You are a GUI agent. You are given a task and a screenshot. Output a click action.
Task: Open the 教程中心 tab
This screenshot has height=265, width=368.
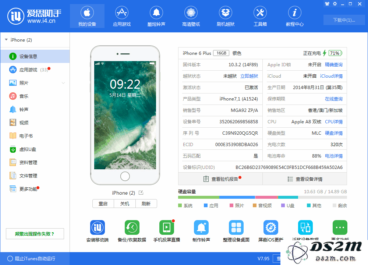tap(294, 16)
